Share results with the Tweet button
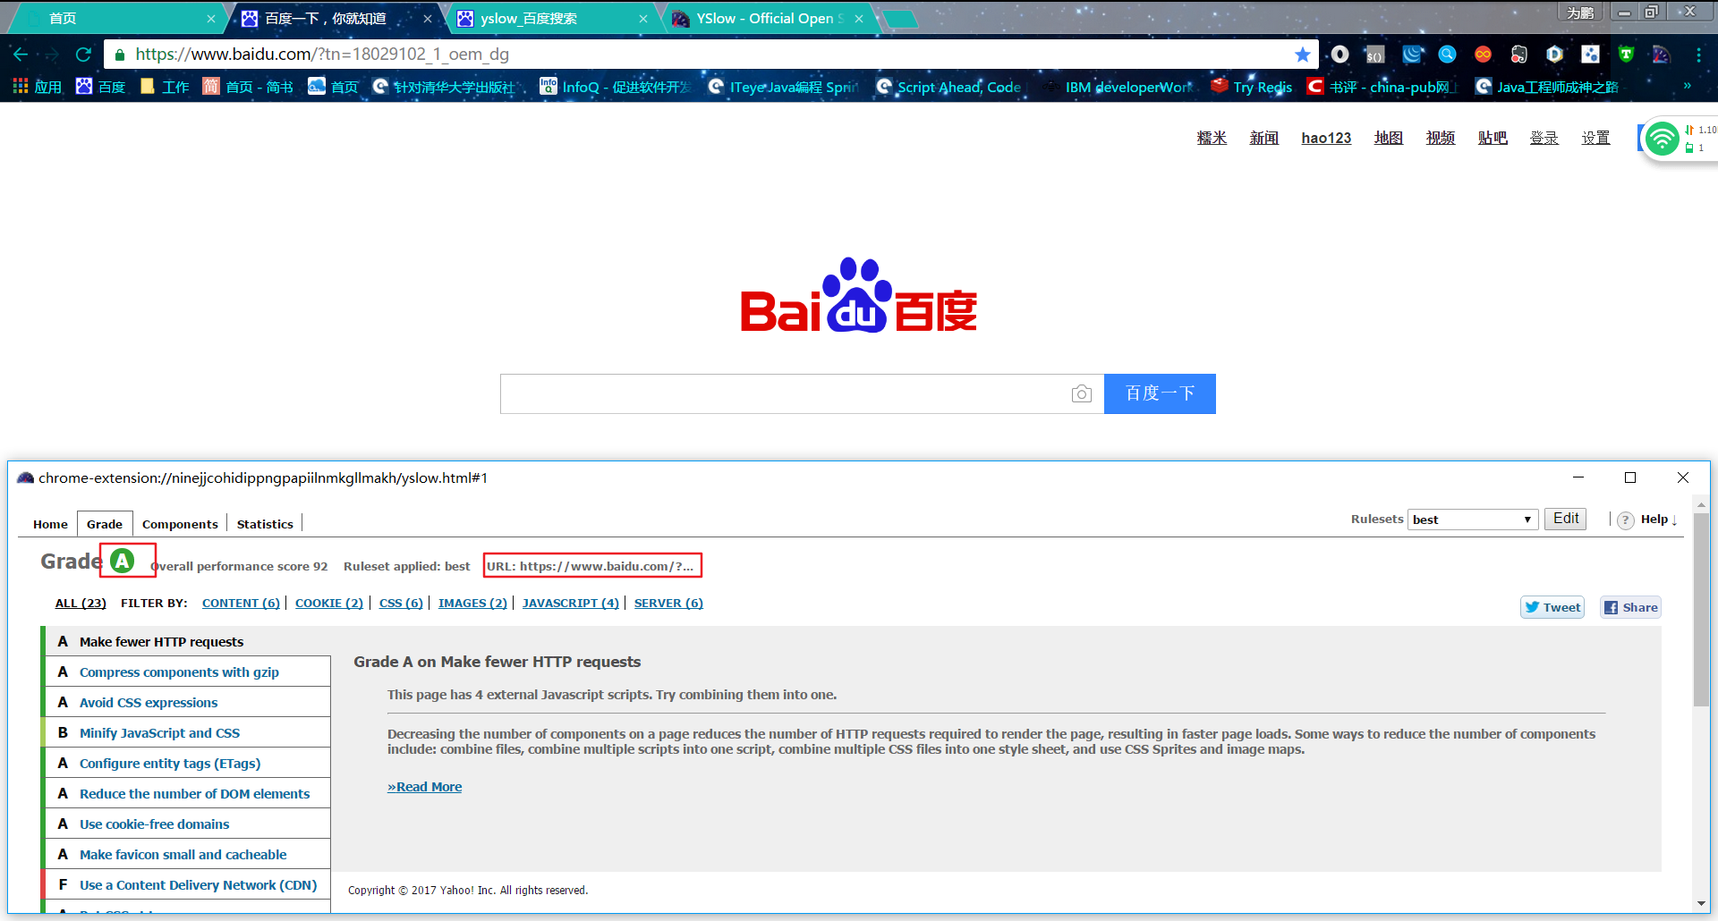The width and height of the screenshot is (1718, 921). 1552,607
